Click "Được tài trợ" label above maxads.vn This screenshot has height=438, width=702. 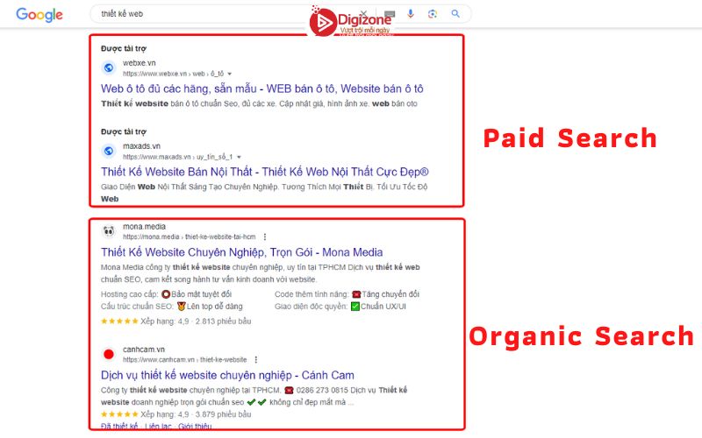(x=124, y=131)
